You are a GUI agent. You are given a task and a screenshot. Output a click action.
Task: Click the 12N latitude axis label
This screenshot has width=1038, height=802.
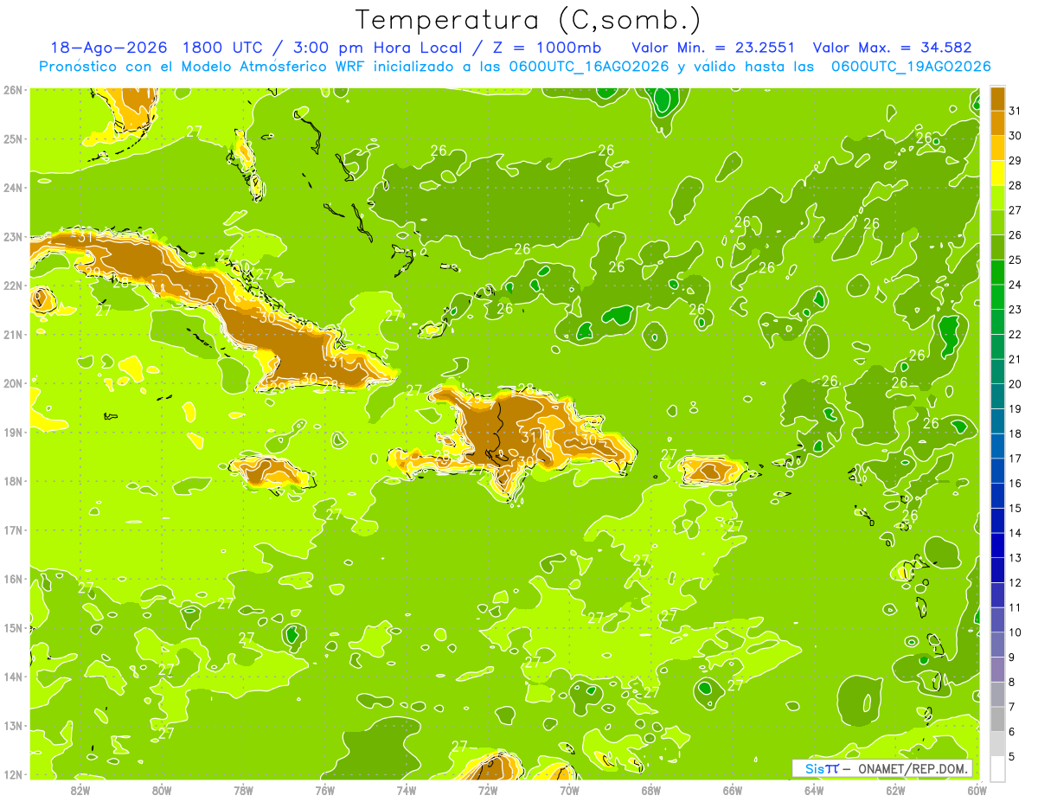click(13, 774)
